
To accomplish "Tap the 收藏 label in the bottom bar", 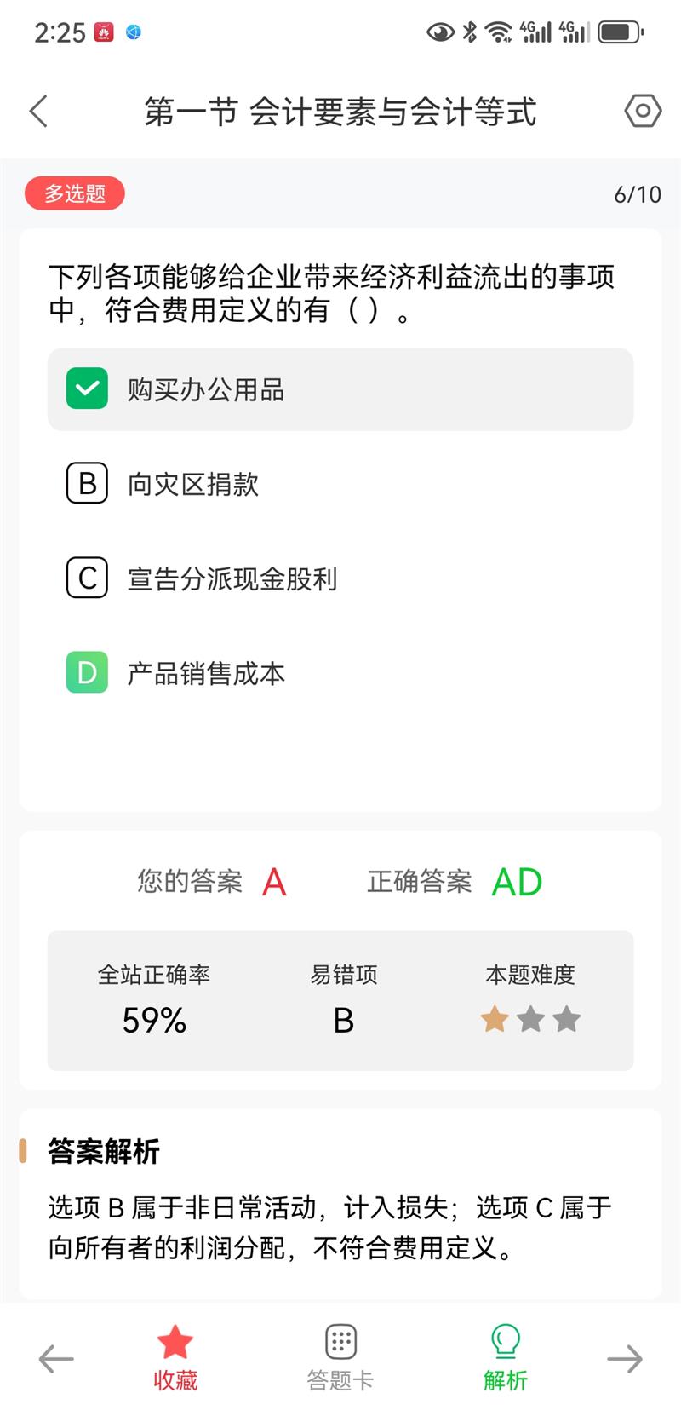I will 175,1380.
